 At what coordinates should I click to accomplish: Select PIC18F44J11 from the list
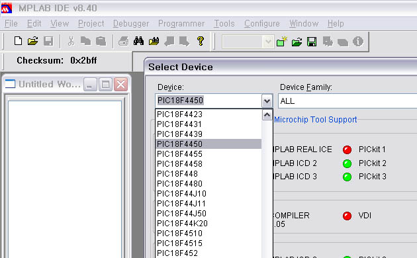[208, 204]
